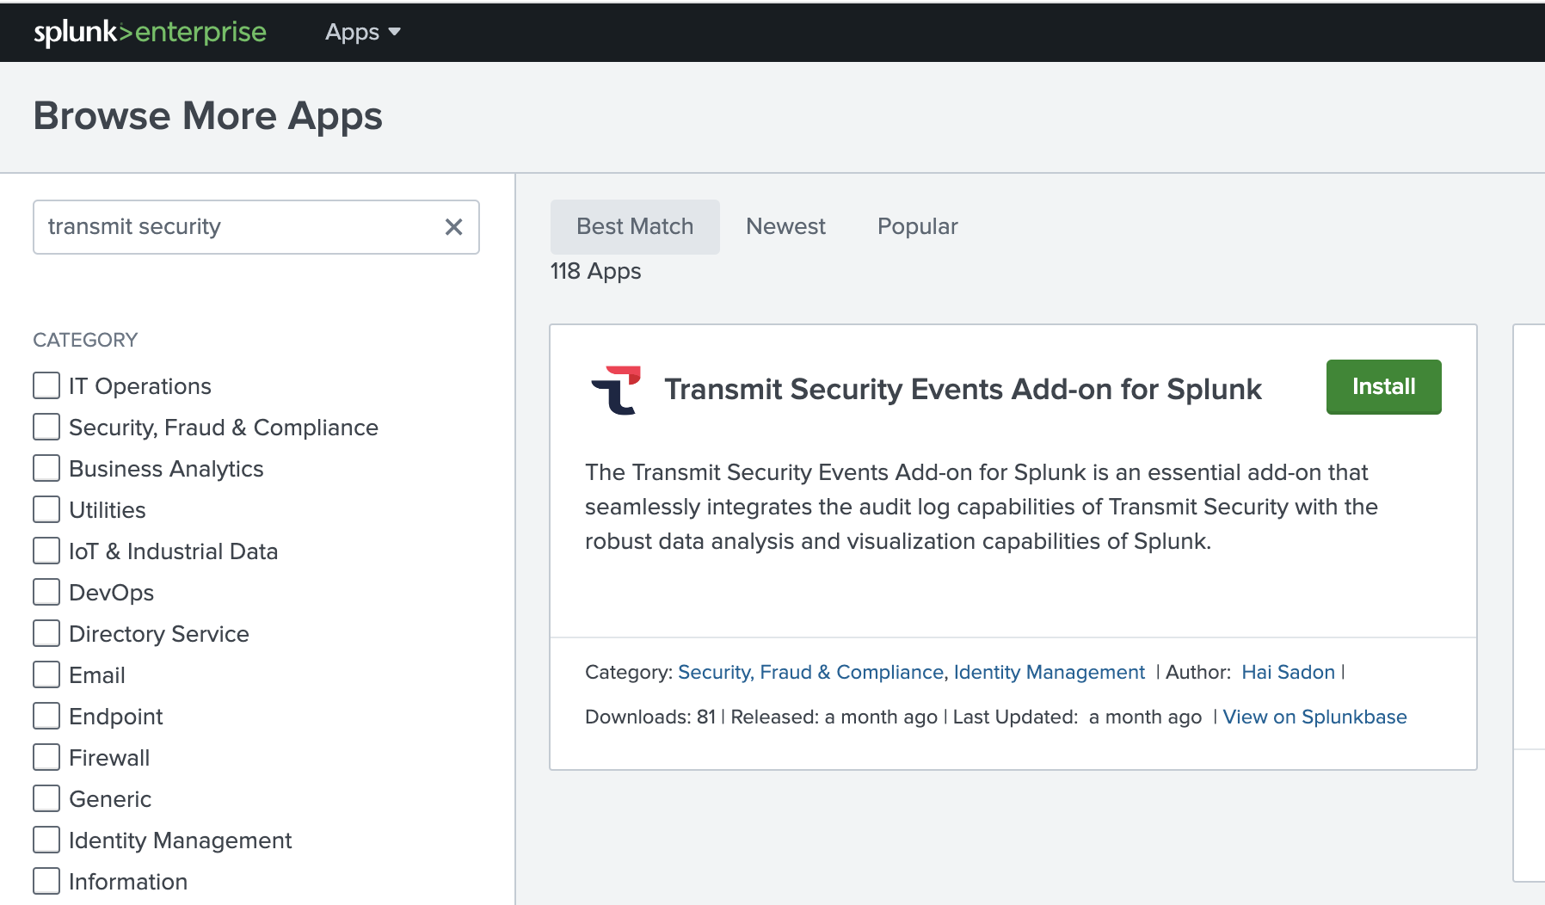This screenshot has width=1545, height=905.
Task: Click the Transmit Security app logo
Action: coord(616,390)
